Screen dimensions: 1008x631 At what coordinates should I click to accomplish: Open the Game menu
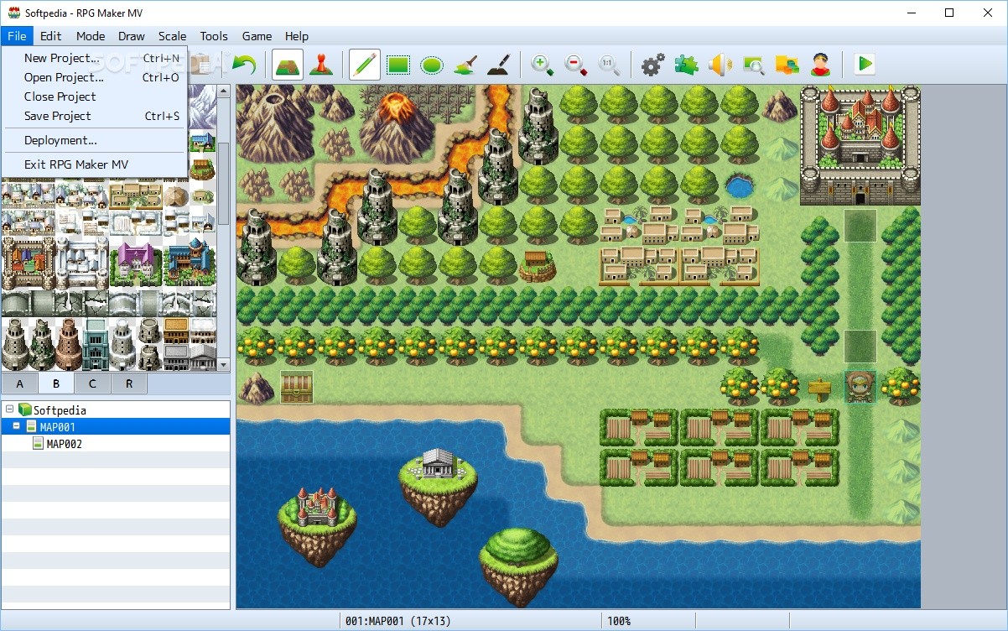[257, 36]
